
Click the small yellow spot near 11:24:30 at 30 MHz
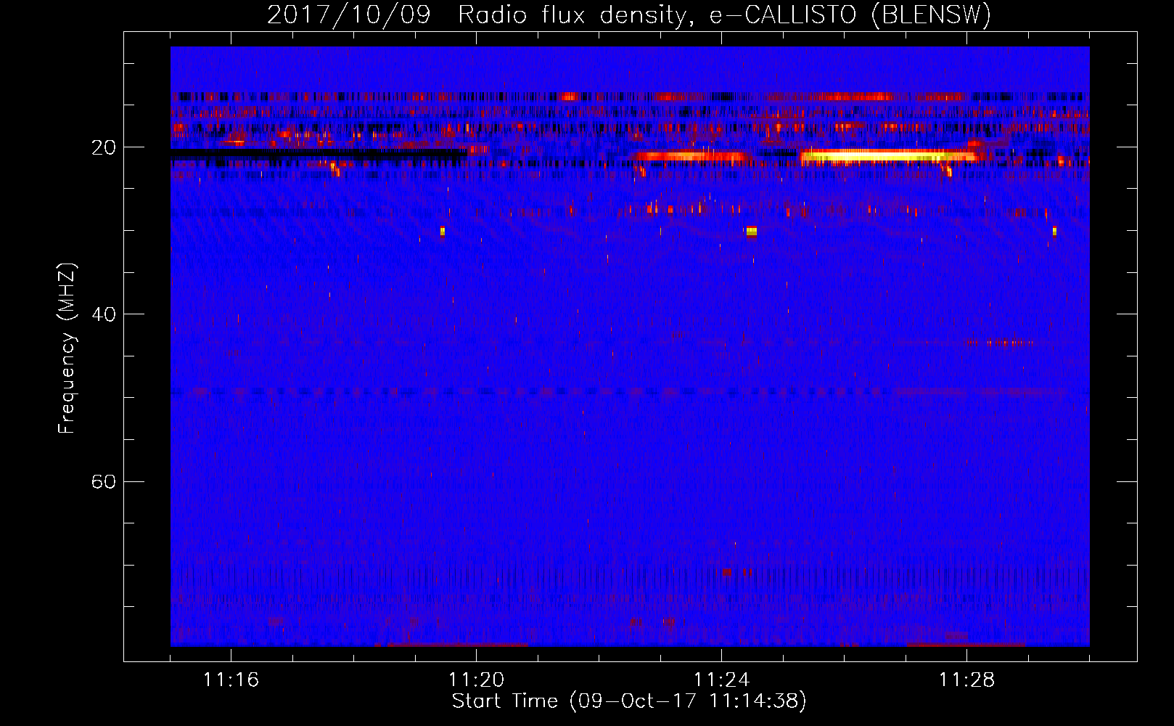point(751,232)
